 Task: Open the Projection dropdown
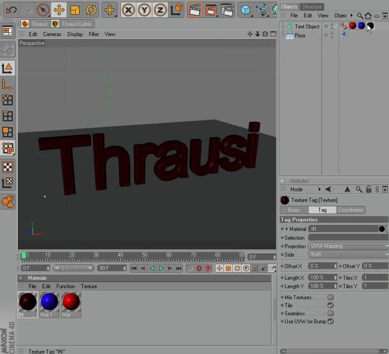(348, 246)
